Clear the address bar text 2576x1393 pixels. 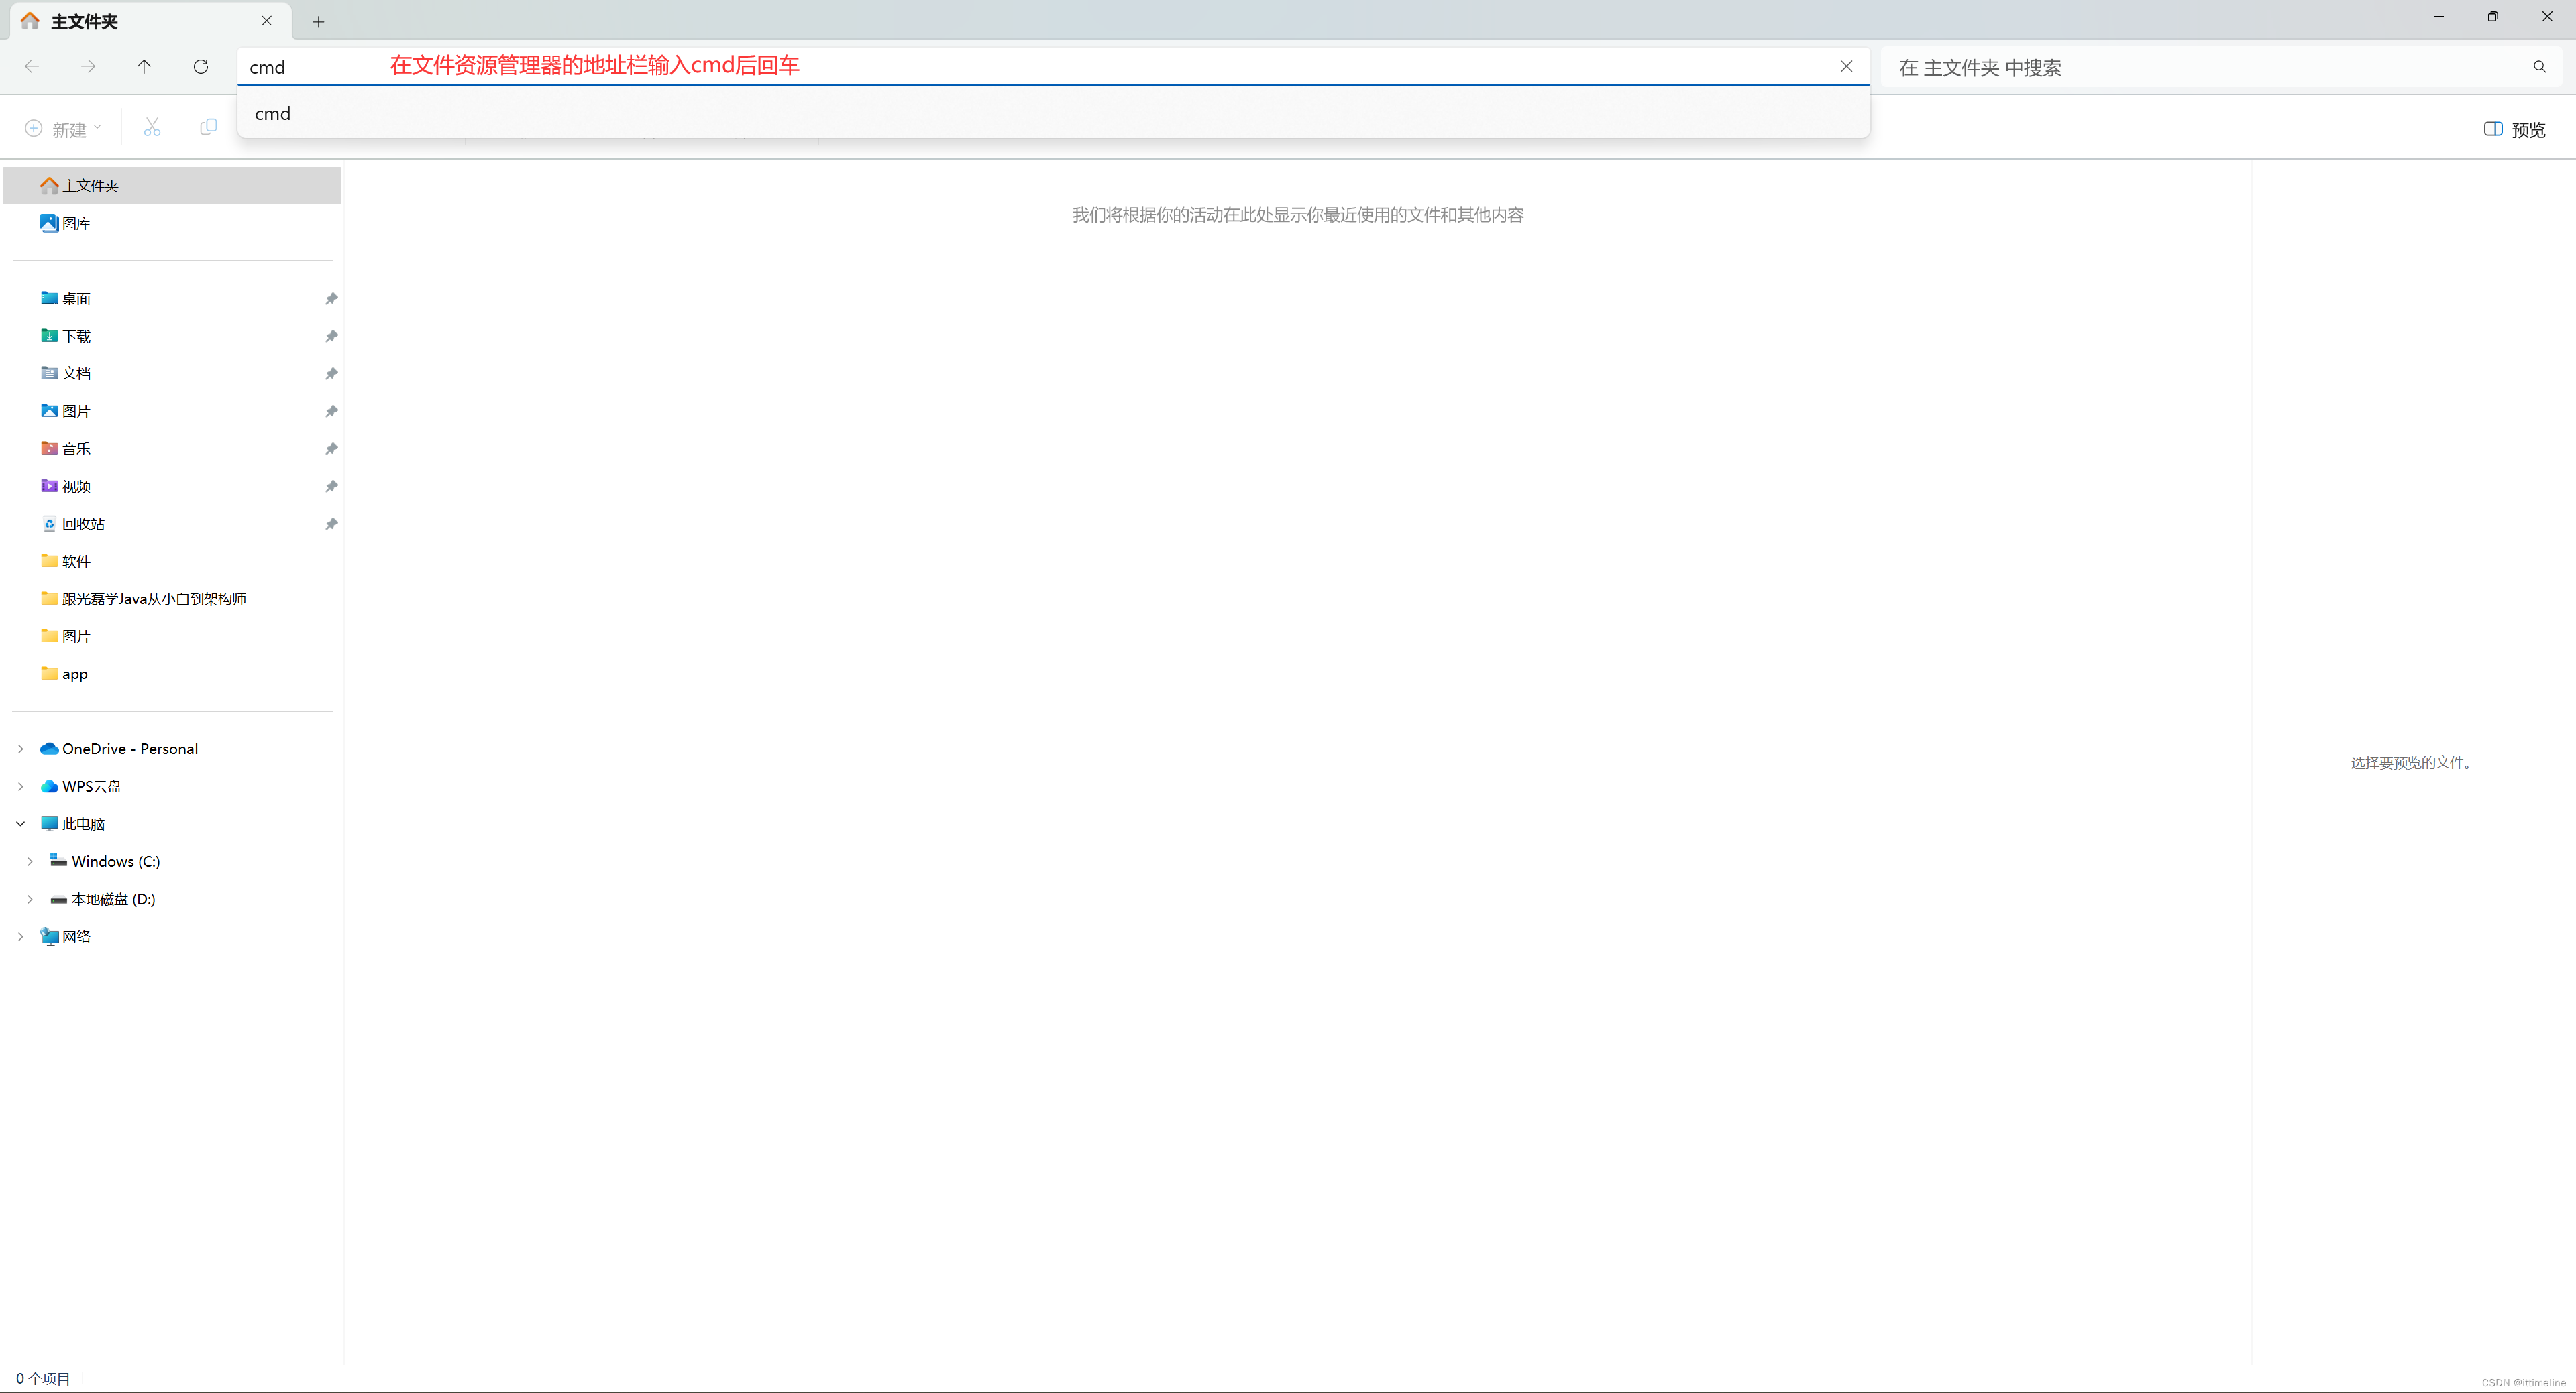tap(1846, 67)
